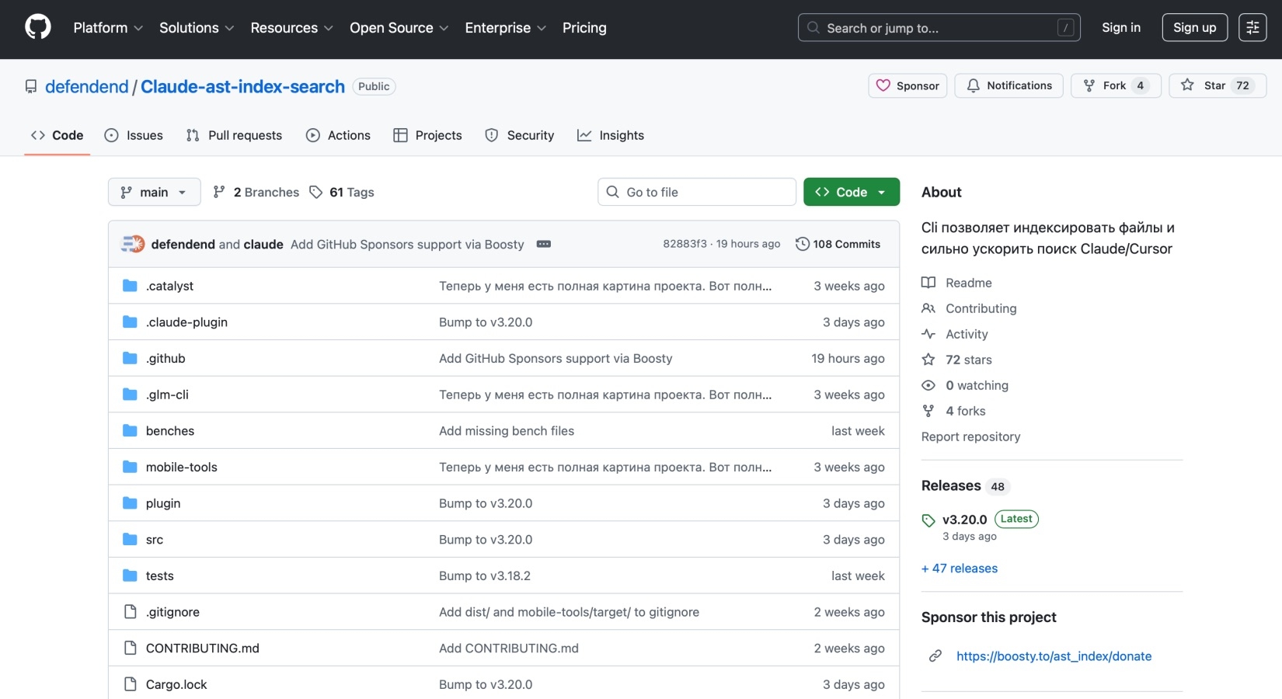Switch to the Issues tab

click(134, 135)
